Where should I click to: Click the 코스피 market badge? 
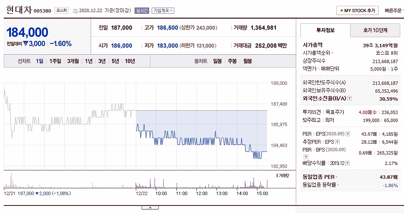click(61, 10)
